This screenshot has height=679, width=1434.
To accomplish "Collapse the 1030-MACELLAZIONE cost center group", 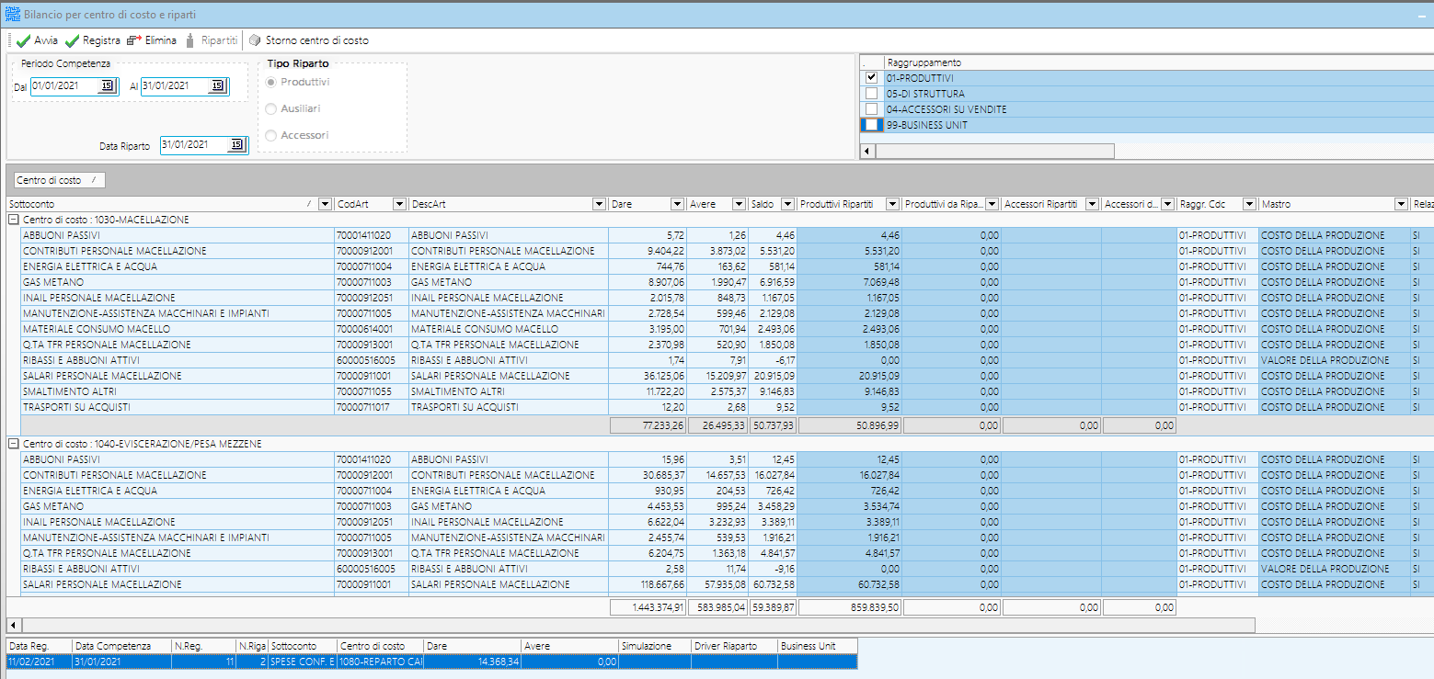I will coord(14,220).
